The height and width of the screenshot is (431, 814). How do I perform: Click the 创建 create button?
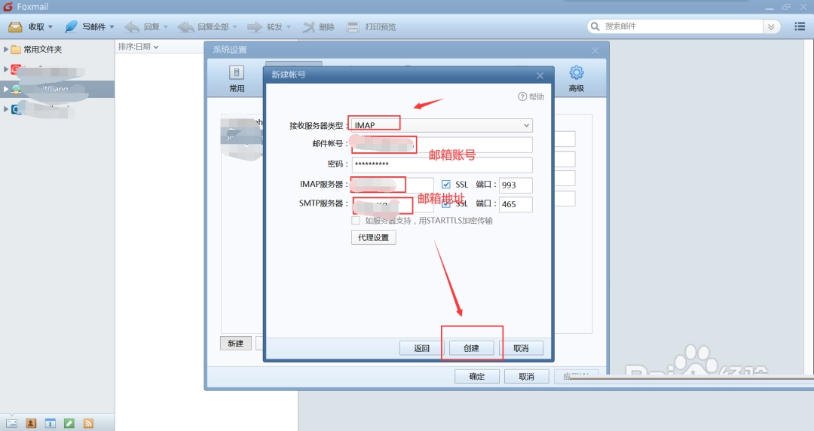[471, 348]
